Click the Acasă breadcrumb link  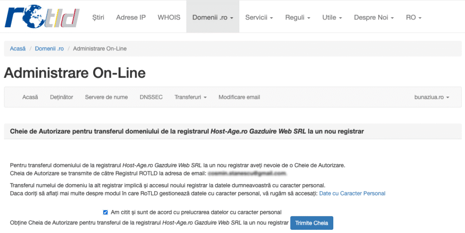click(18, 49)
